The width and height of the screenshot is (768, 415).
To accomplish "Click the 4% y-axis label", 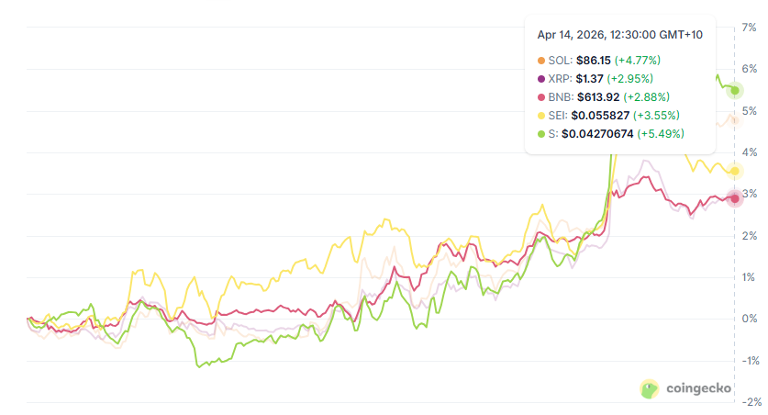I will point(749,152).
